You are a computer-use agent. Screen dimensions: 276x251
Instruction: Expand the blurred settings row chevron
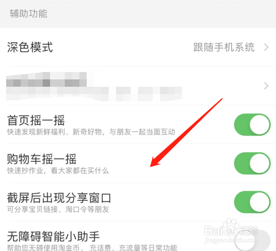(x=266, y=86)
